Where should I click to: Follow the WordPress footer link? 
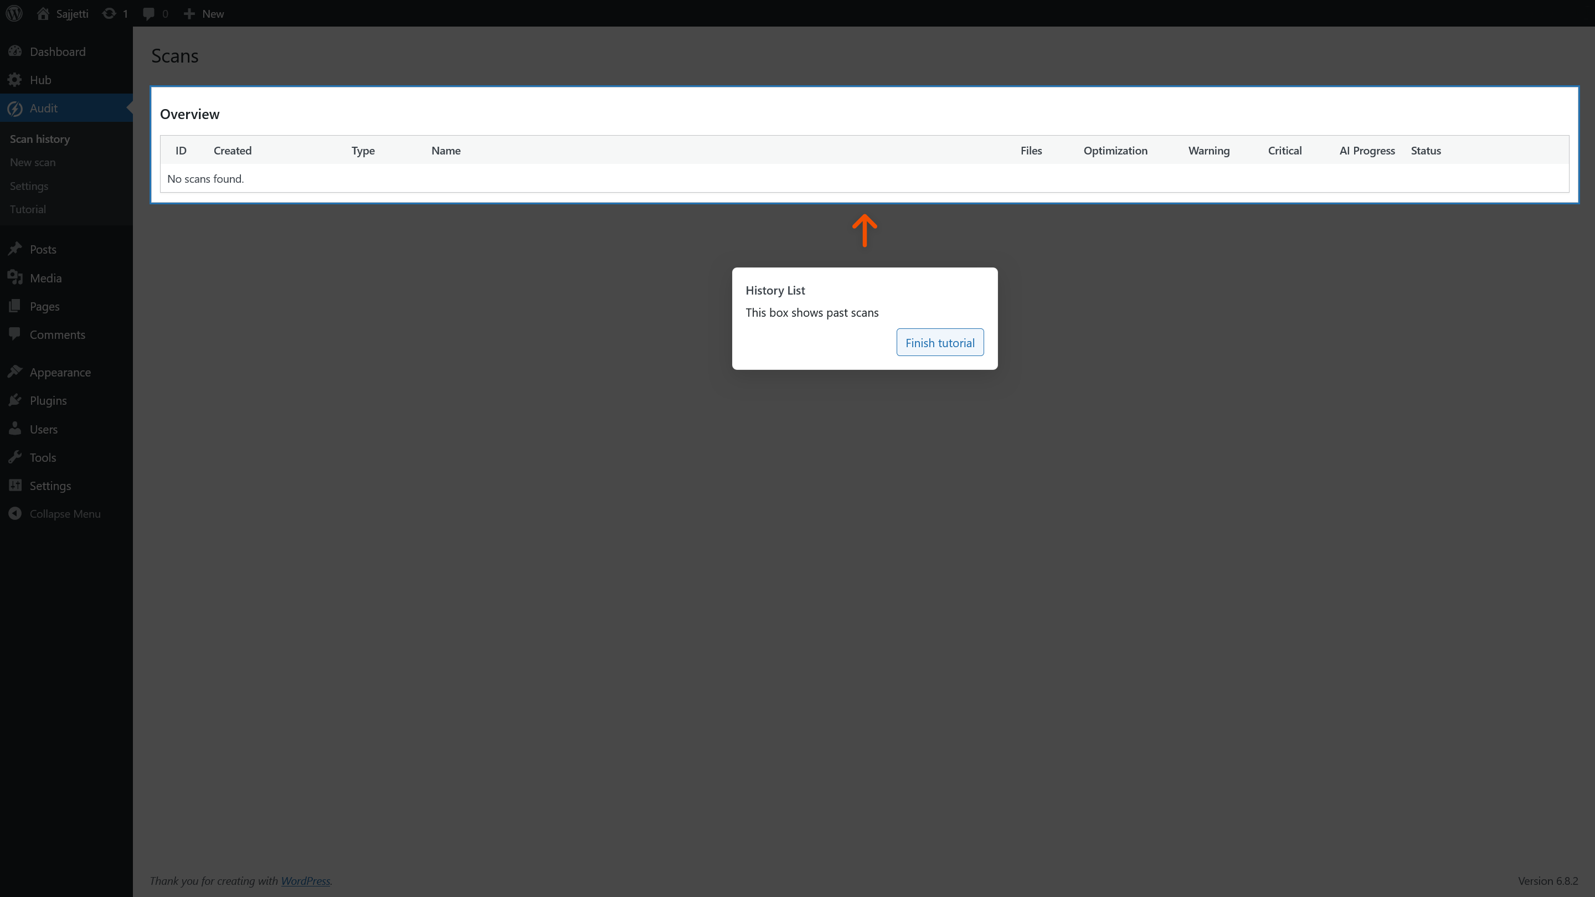pyautogui.click(x=305, y=881)
